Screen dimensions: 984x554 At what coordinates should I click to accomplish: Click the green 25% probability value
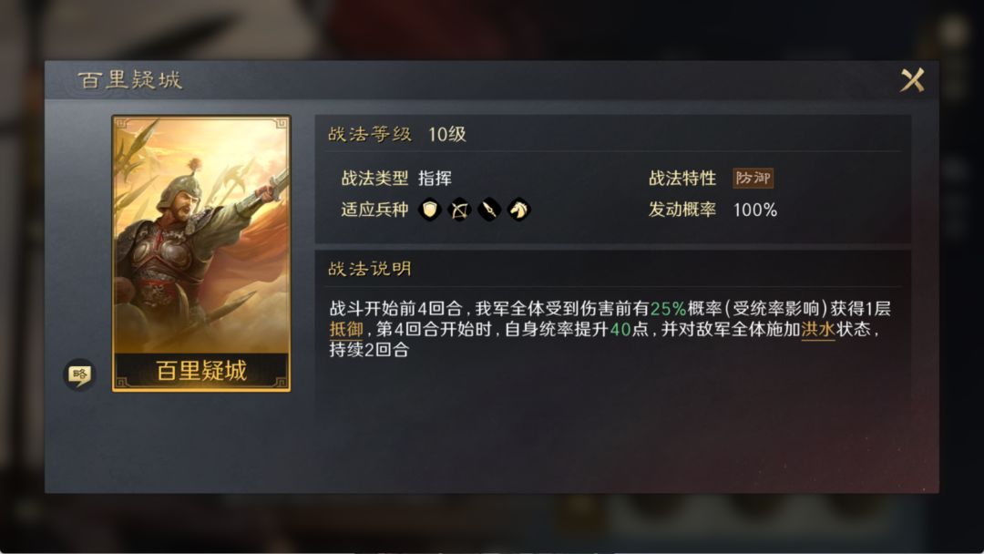(668, 309)
